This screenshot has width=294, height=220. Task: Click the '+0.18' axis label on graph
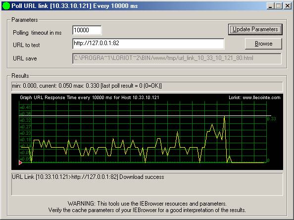[x=25, y=140]
